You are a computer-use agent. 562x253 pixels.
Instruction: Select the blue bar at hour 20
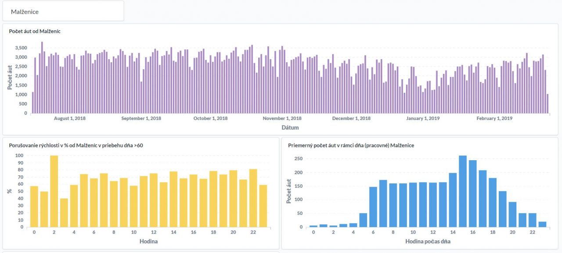[512, 214]
